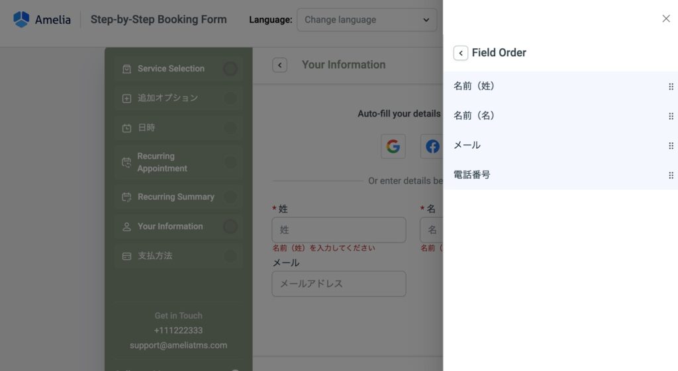Click the Google auto-fill icon
678x371 pixels.
pos(393,146)
